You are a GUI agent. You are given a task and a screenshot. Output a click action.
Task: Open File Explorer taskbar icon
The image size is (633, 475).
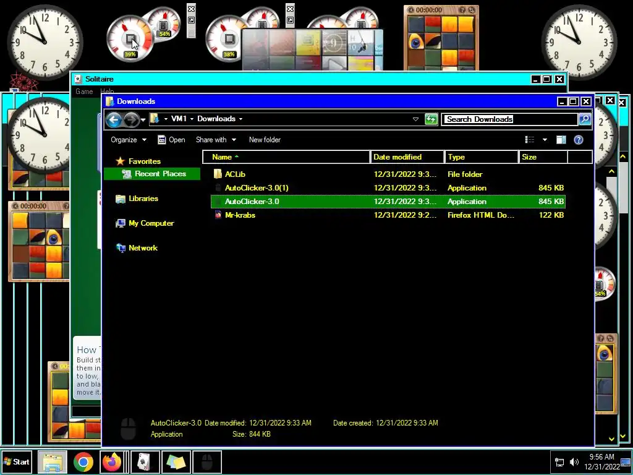[53, 461]
